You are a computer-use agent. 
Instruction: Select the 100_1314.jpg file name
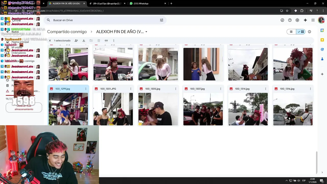[x=242, y=89]
